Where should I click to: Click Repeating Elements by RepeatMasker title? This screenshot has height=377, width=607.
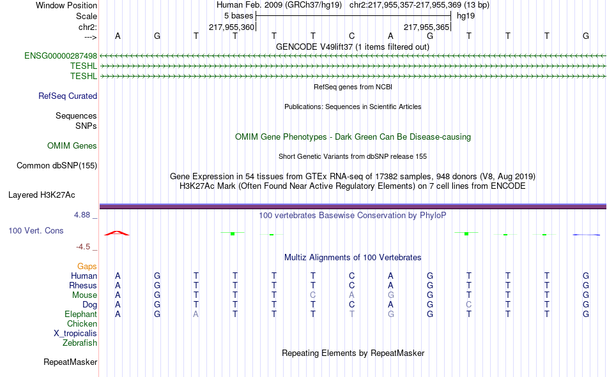(x=353, y=353)
